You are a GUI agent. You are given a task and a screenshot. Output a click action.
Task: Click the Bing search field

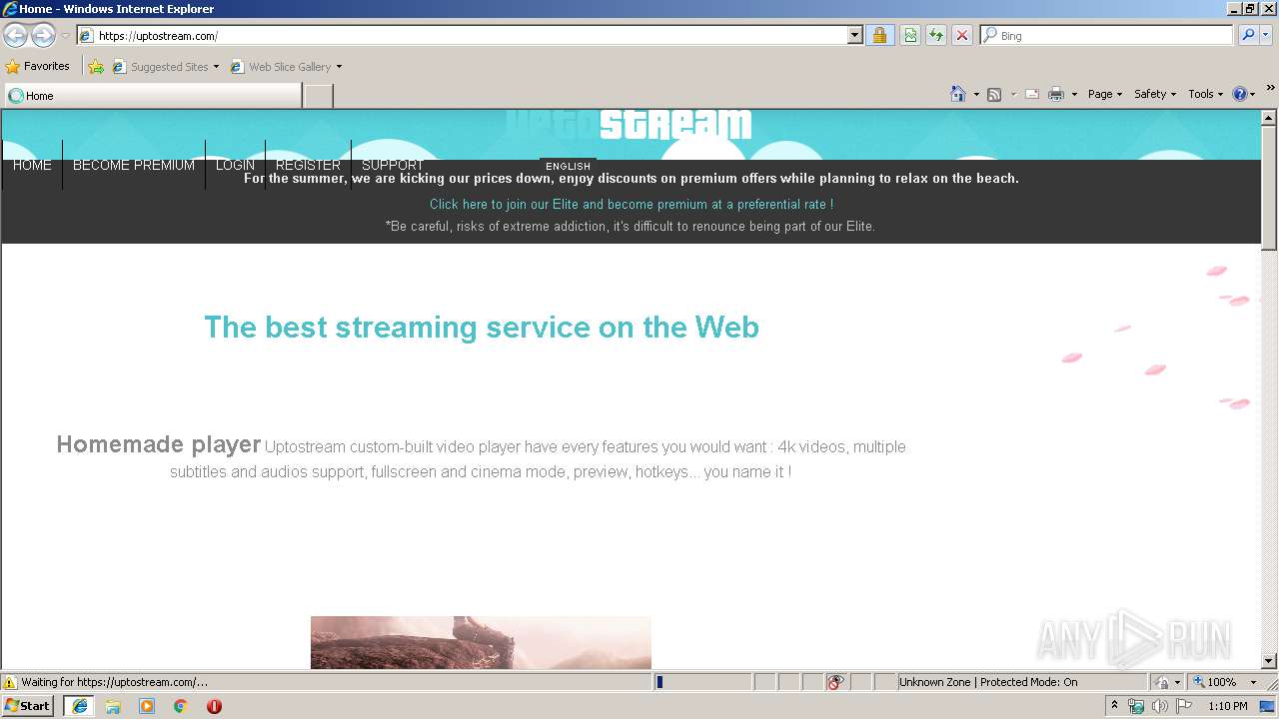pos(1107,35)
